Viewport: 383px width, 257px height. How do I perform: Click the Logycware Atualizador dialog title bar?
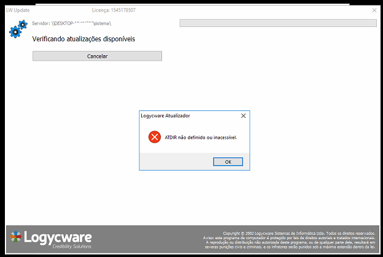coord(184,115)
